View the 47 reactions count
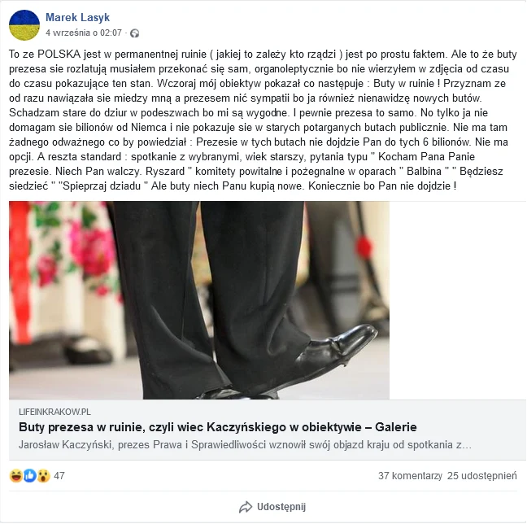This screenshot has height=524, width=527. (59, 476)
